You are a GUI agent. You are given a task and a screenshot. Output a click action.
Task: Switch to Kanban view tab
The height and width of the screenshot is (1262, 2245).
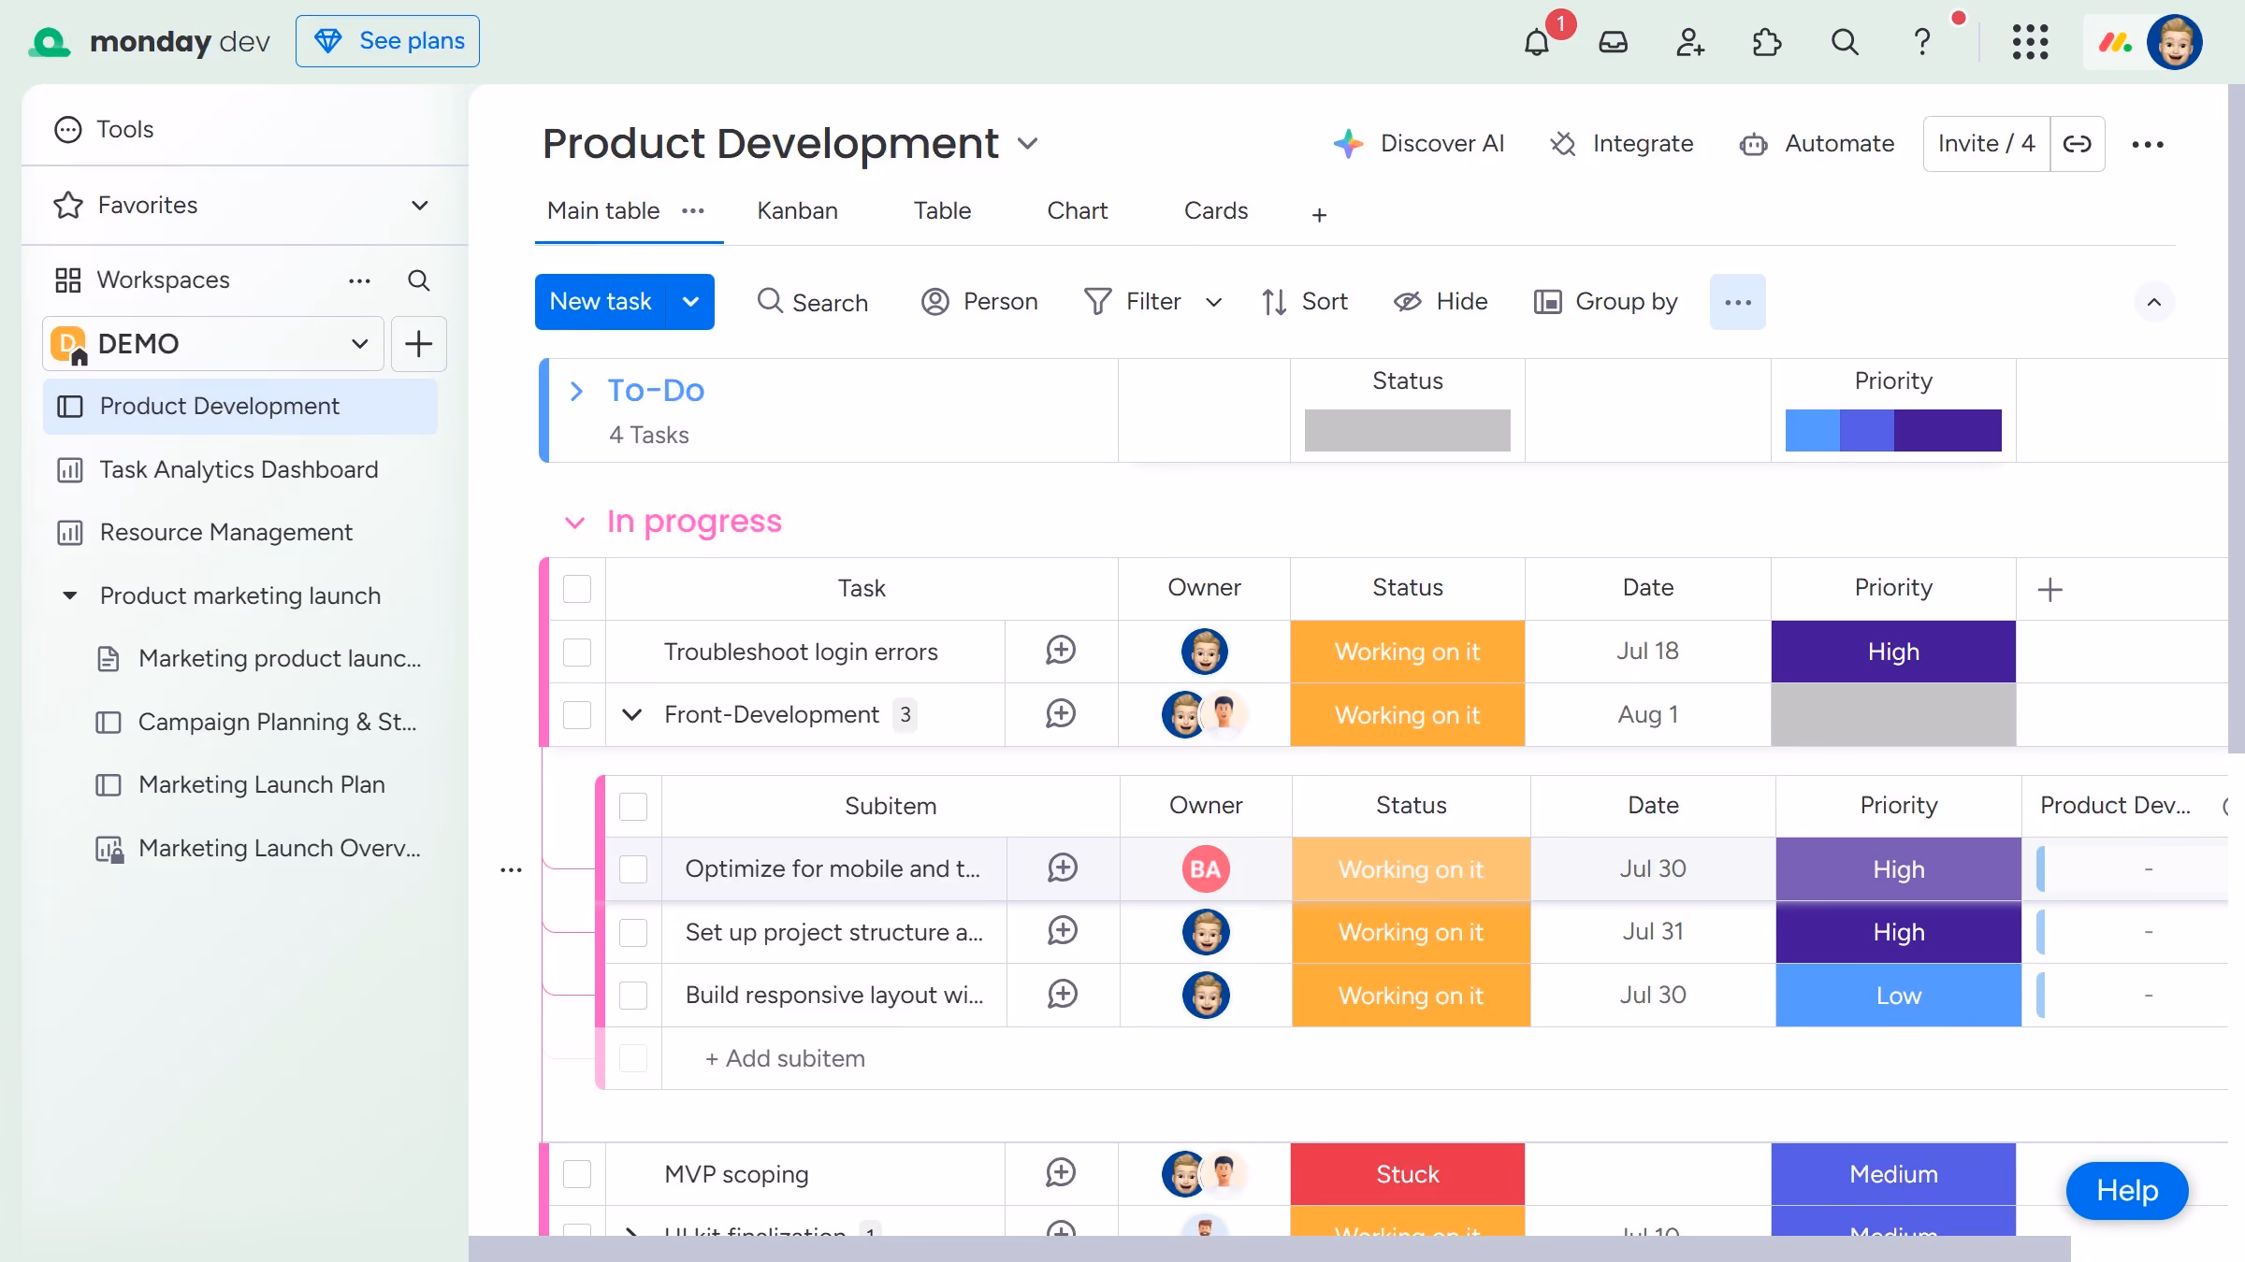(797, 211)
